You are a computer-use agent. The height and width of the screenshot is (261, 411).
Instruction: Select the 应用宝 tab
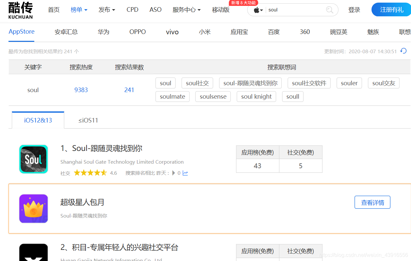pos(239,32)
